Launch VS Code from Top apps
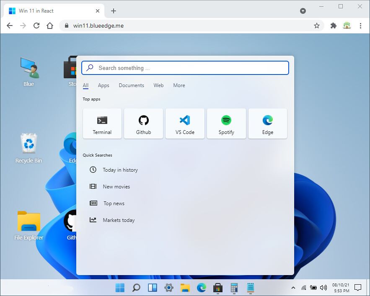The height and width of the screenshot is (296, 370). [185, 124]
